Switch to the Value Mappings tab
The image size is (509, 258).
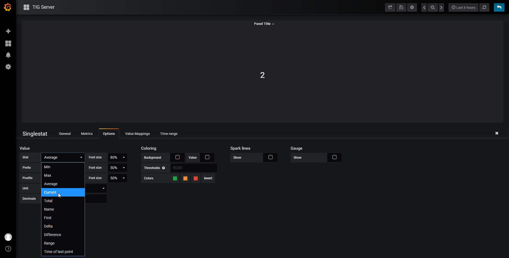(137, 134)
